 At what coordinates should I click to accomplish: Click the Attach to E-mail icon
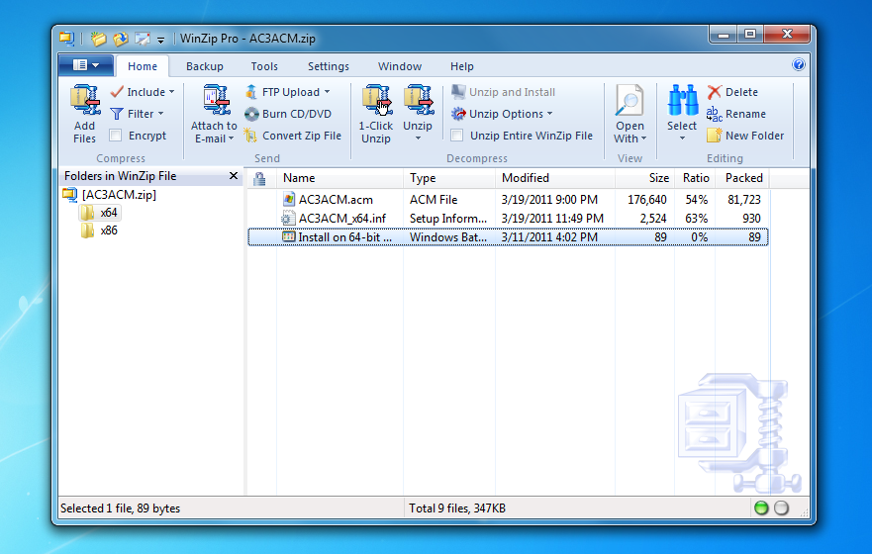click(x=217, y=100)
